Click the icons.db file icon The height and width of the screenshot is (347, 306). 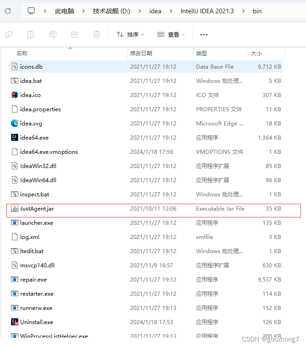pyautogui.click(x=15, y=66)
